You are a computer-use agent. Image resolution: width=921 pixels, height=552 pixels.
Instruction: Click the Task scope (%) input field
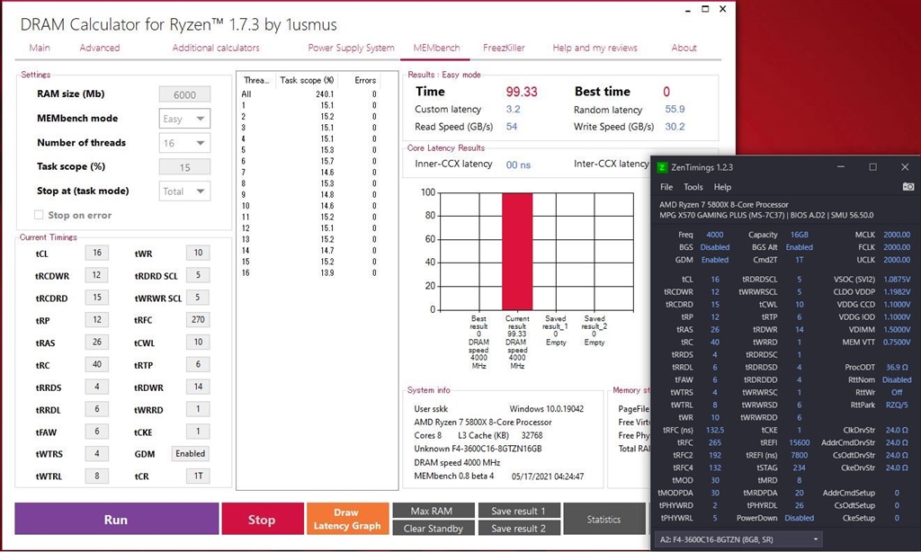(184, 167)
